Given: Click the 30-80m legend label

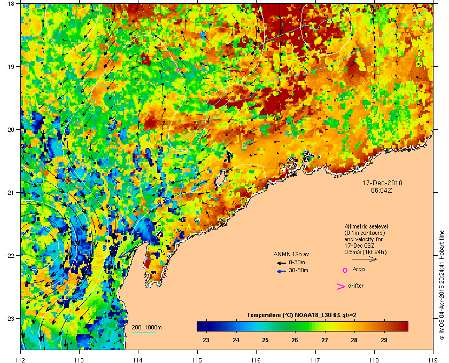Looking at the screenshot, I should [x=298, y=270].
